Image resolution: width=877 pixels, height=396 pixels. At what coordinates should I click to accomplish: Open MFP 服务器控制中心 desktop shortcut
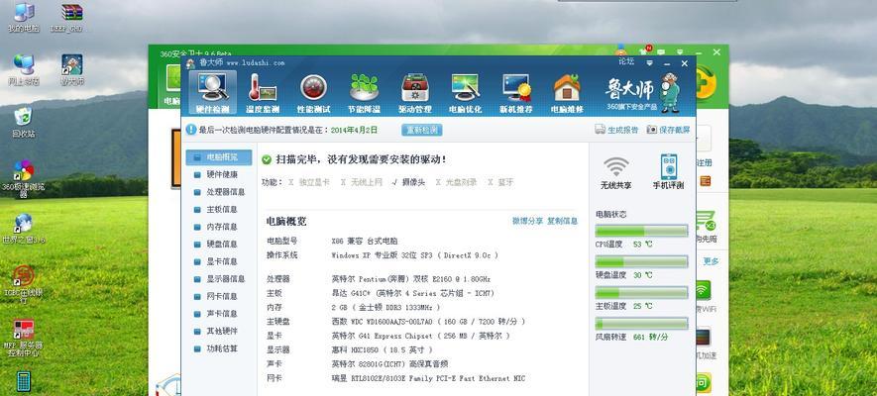point(24,338)
